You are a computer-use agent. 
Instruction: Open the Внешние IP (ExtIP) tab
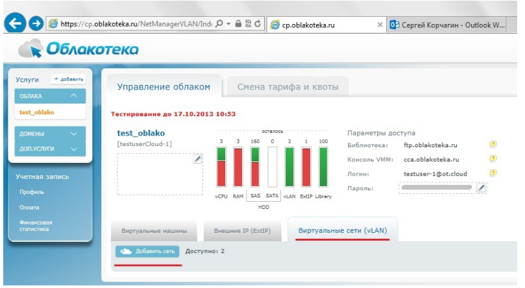(243, 231)
